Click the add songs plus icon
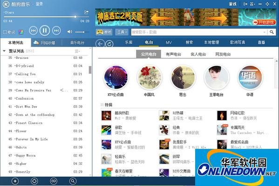The width and height of the screenshot is (279, 186). [15, 181]
